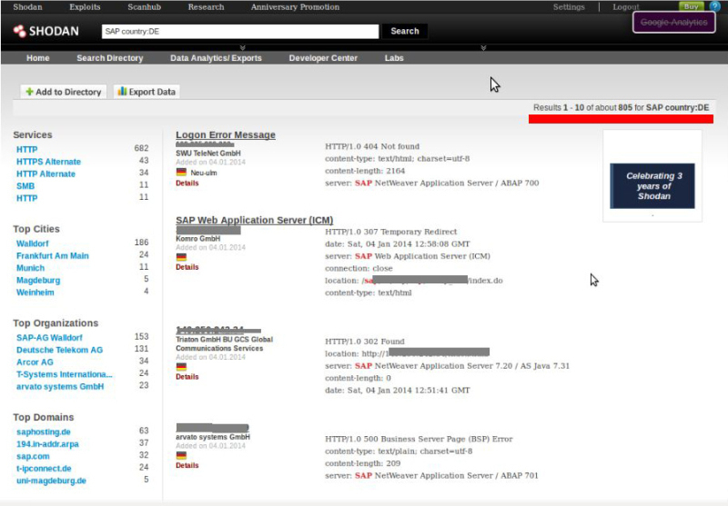Open the Labs tab
The height and width of the screenshot is (506, 728).
[394, 58]
